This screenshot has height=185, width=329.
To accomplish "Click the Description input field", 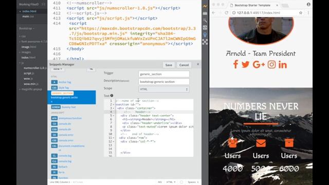I will click(164, 82).
